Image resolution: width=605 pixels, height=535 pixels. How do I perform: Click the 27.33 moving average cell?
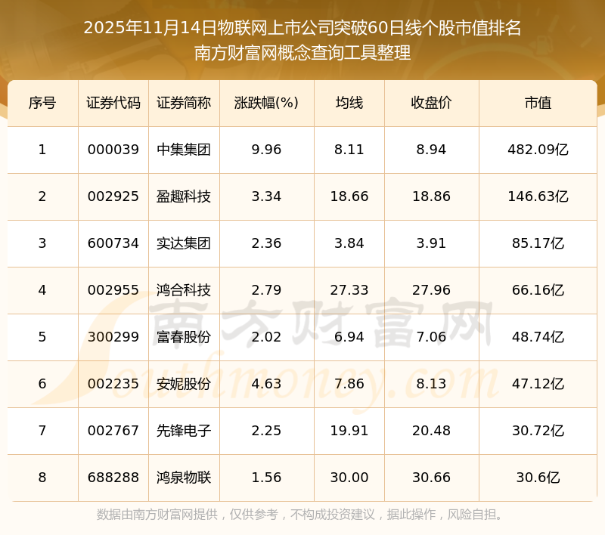349,290
